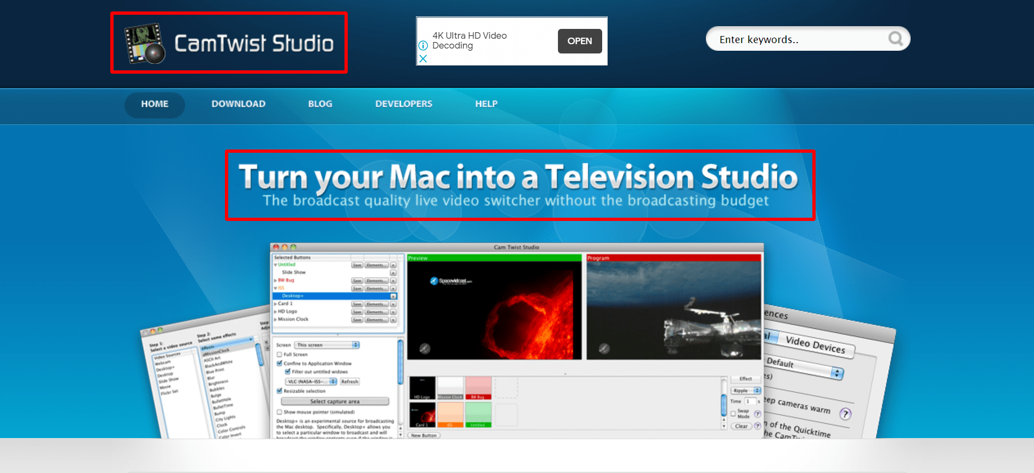Click Refresh next to the VLC dropdown

350,381
